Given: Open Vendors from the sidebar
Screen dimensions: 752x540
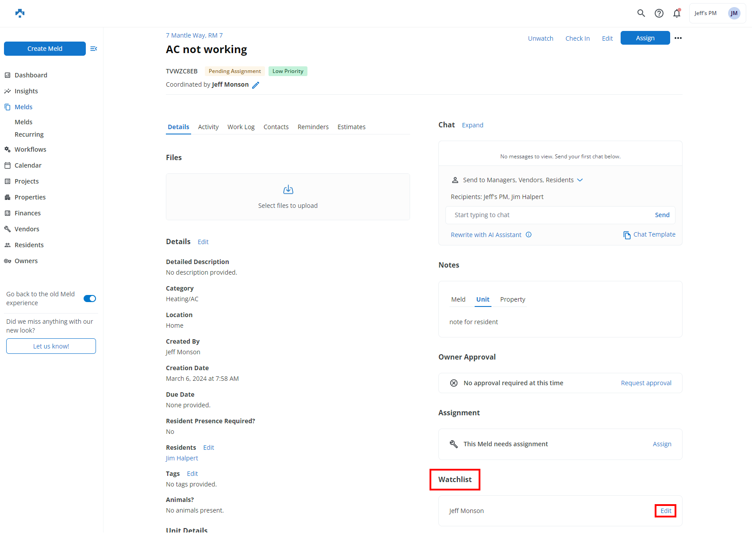Looking at the screenshot, I should click(x=27, y=229).
